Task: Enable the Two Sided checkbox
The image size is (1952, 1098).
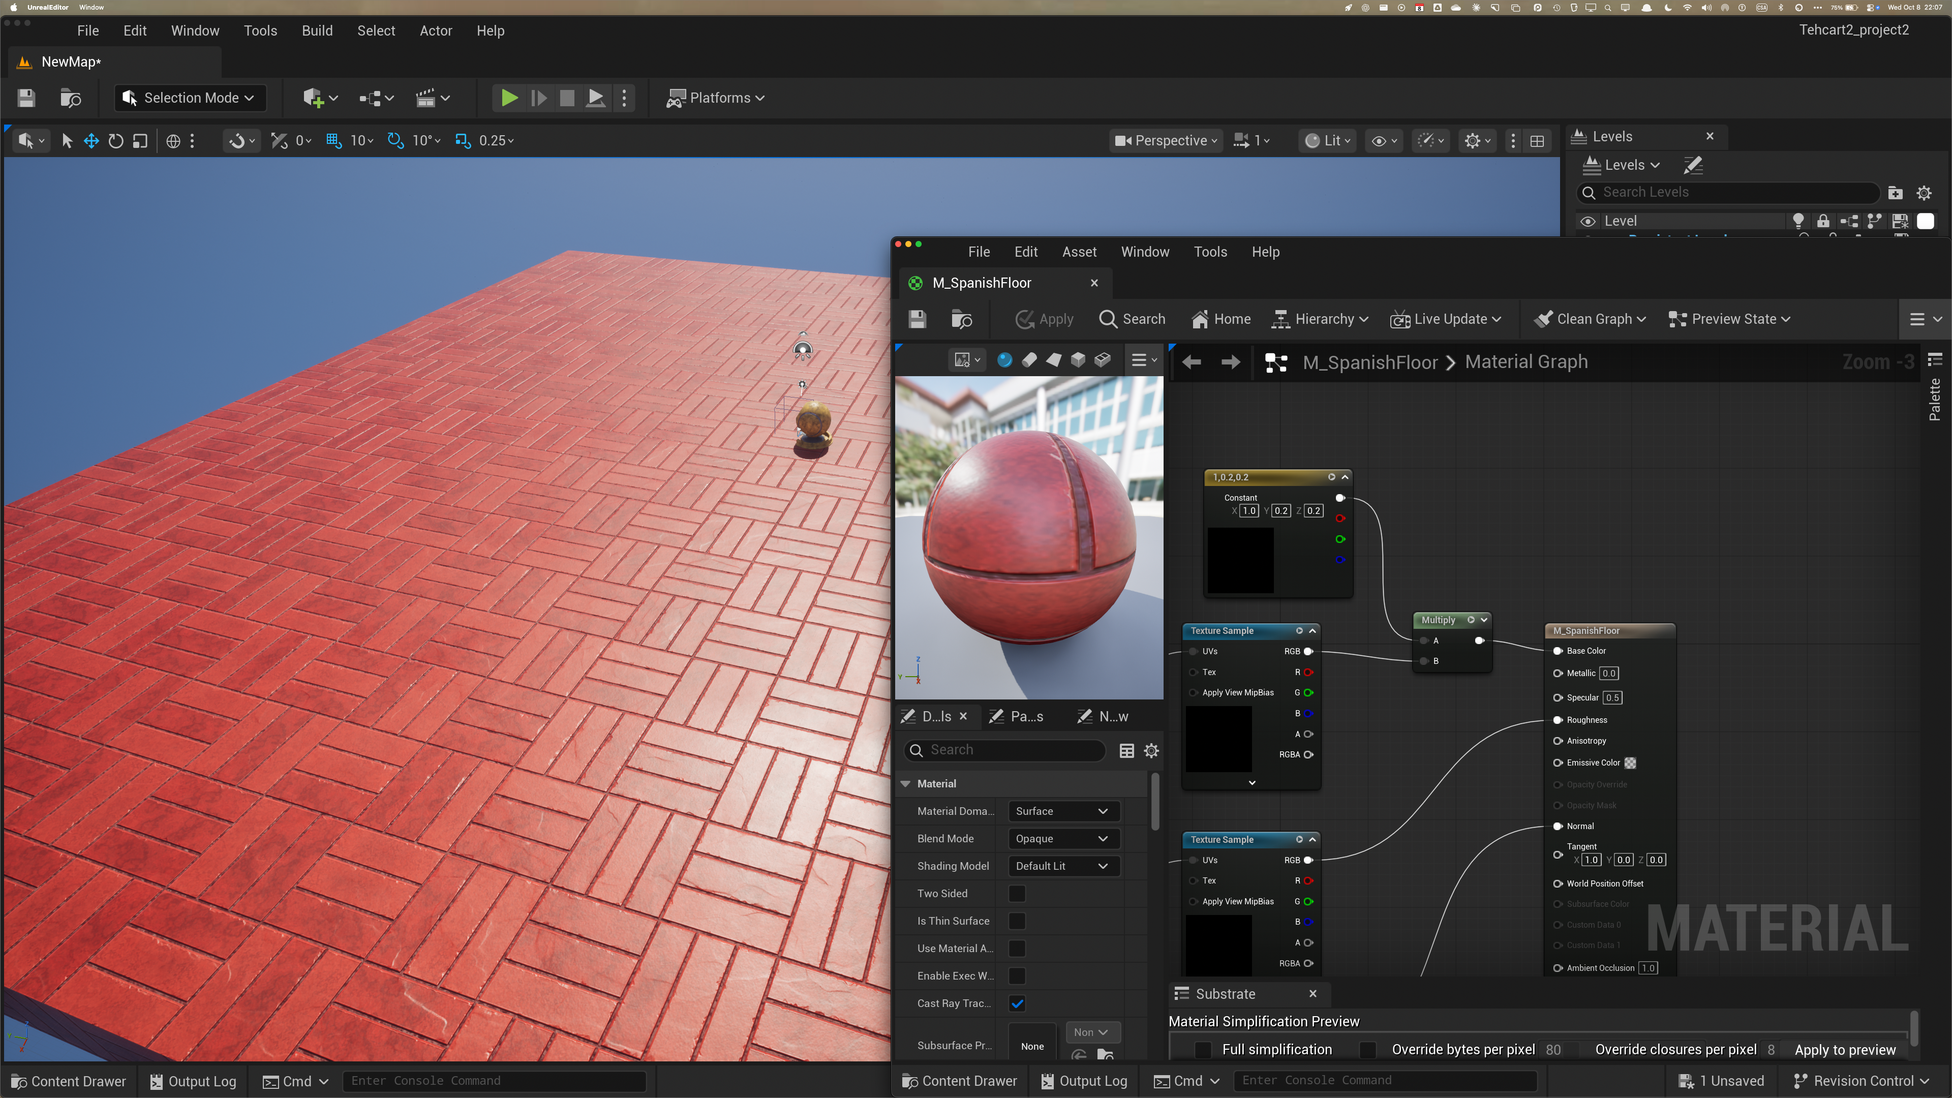Action: pyautogui.click(x=1017, y=894)
